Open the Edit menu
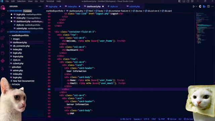Screen dimensions: 215x121 coord(13,1)
